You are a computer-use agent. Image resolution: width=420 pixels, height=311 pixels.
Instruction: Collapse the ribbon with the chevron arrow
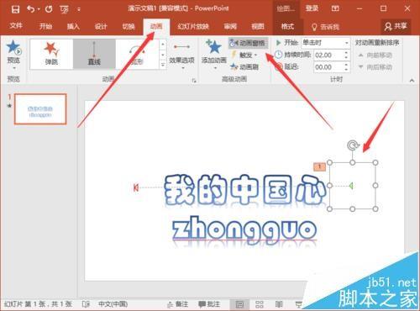click(412, 81)
